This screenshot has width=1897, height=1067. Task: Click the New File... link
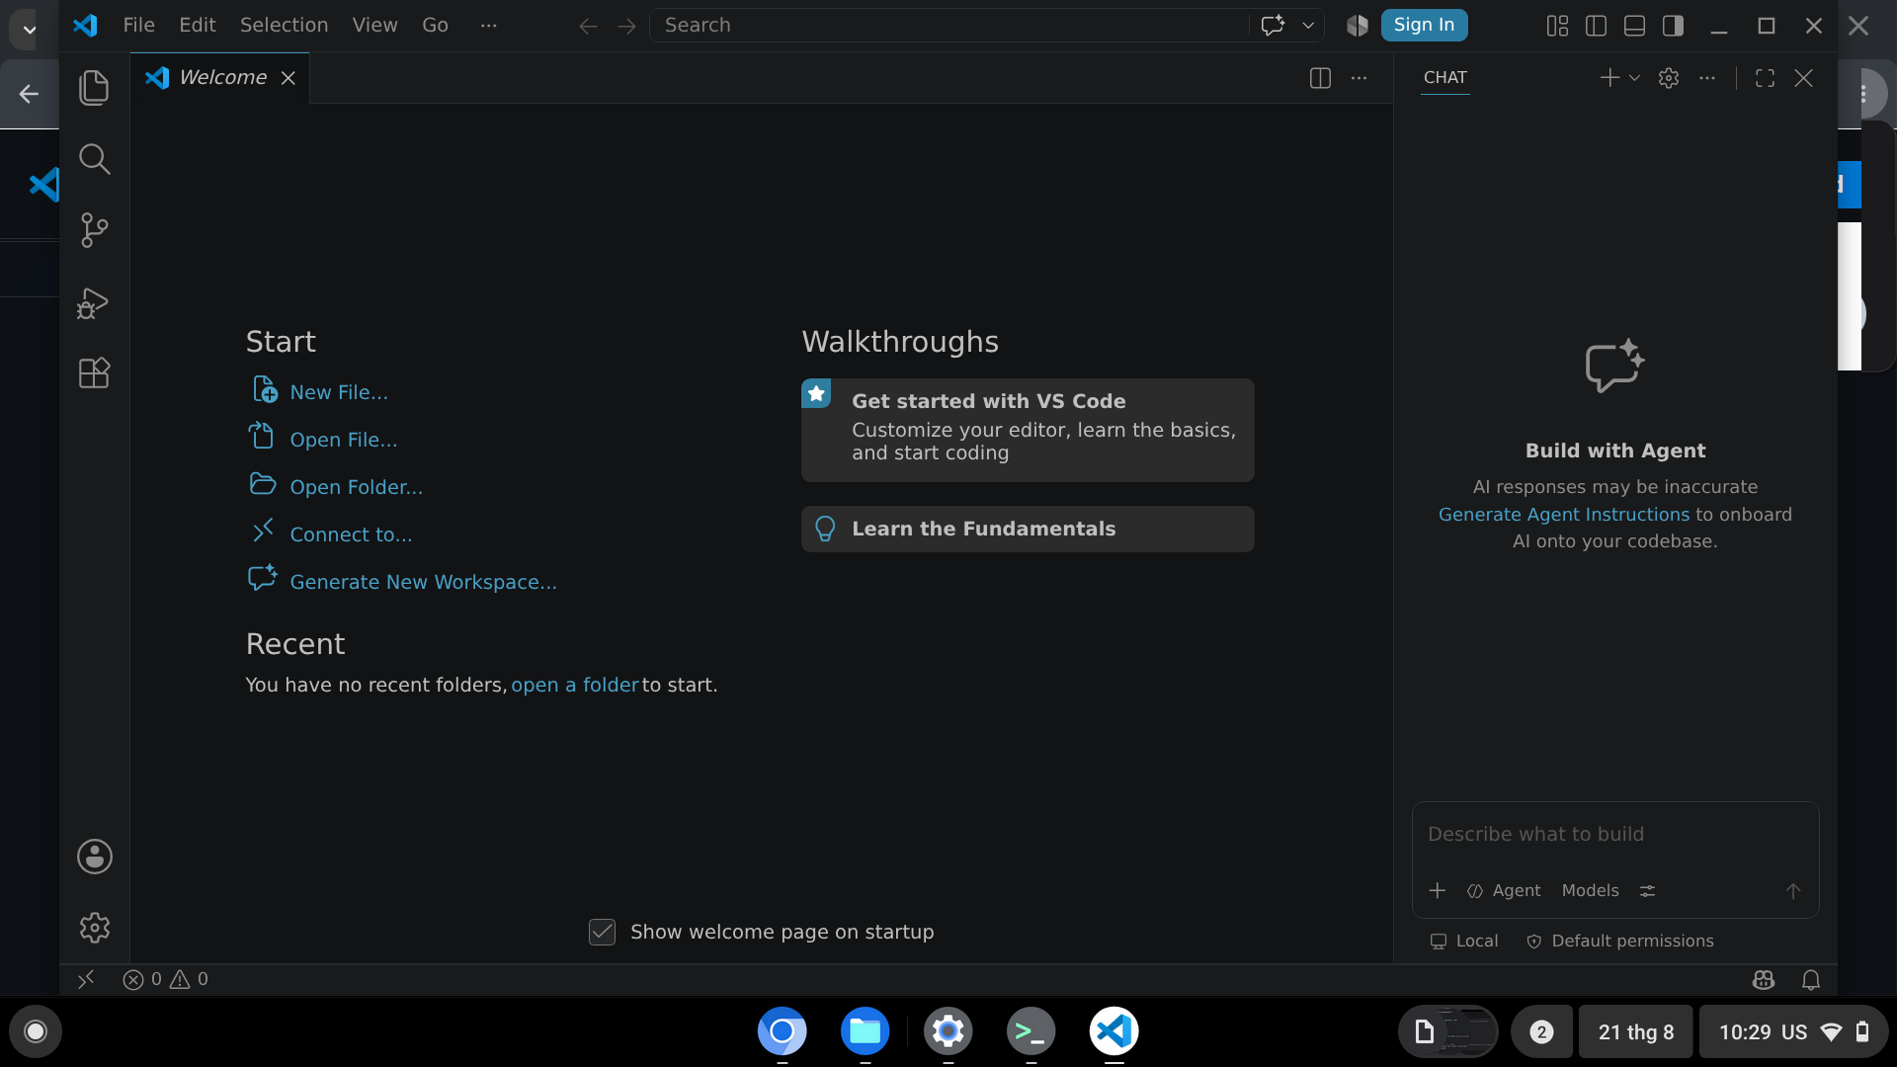338,392
